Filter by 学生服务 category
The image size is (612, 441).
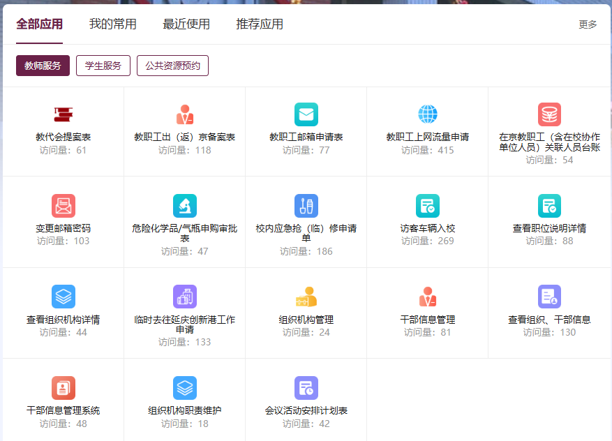(x=103, y=66)
